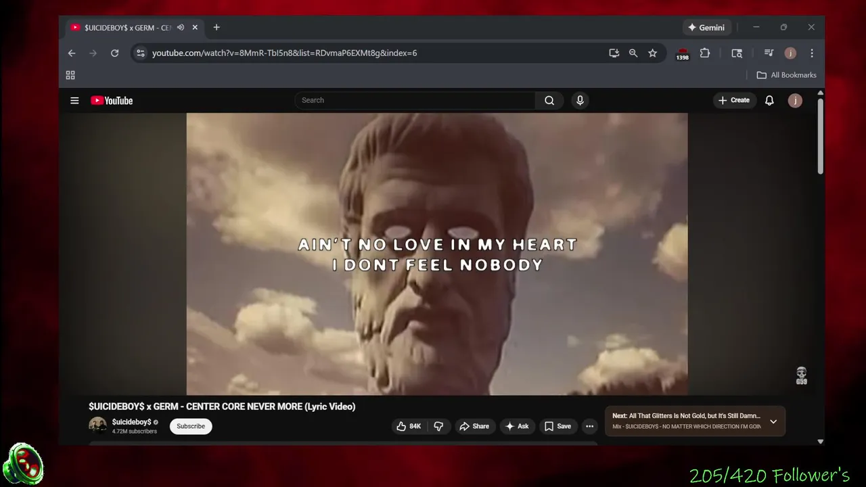Click green icon in desktop bottom-left corner
This screenshot has width=866, height=487.
[23, 465]
